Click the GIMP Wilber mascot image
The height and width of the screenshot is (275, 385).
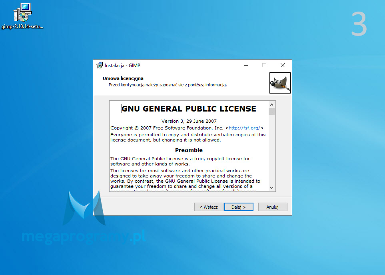click(280, 83)
